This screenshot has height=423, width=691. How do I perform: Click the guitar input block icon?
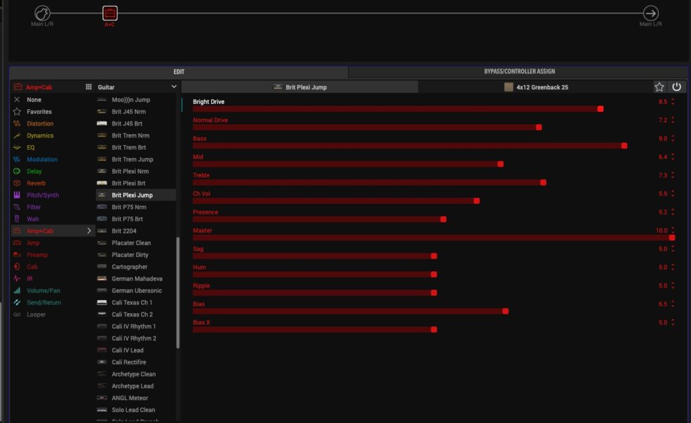[x=43, y=13]
